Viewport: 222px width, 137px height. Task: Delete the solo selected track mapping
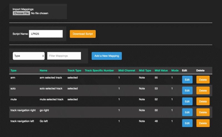point(203,91)
